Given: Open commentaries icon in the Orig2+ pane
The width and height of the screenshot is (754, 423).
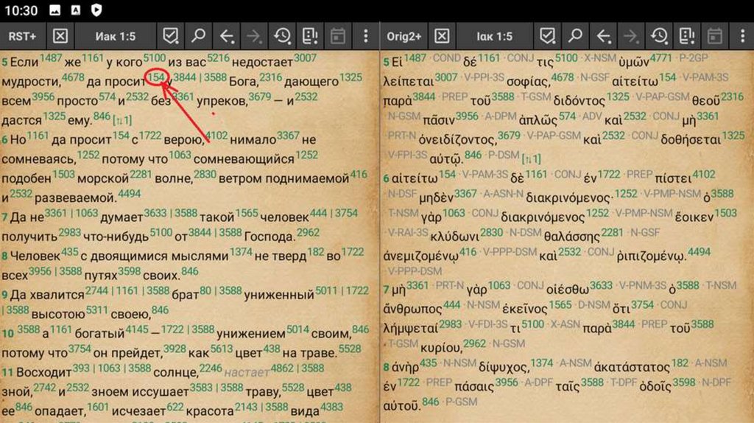Looking at the screenshot, I should (x=687, y=36).
